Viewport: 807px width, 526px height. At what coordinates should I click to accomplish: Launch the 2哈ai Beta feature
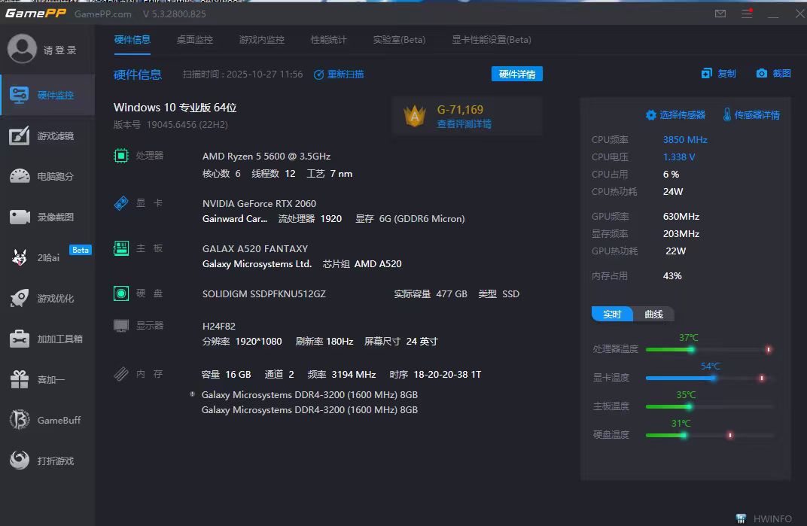coord(47,257)
